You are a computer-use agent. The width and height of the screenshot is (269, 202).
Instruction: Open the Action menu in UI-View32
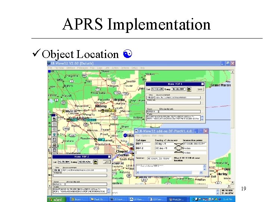coord(115,68)
